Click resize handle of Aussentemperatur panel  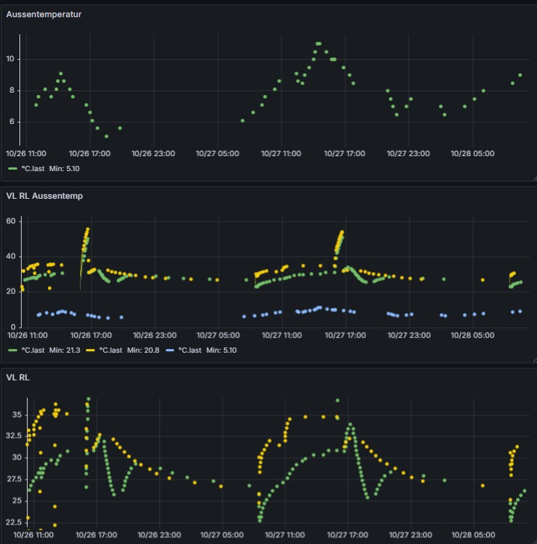pos(533,178)
